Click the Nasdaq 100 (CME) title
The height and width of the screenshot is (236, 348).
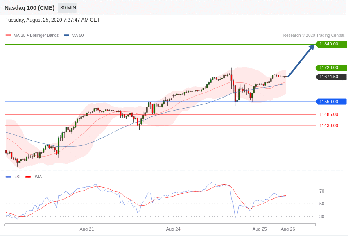click(29, 8)
